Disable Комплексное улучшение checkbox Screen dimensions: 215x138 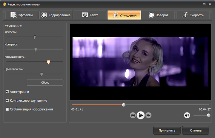[7, 101]
